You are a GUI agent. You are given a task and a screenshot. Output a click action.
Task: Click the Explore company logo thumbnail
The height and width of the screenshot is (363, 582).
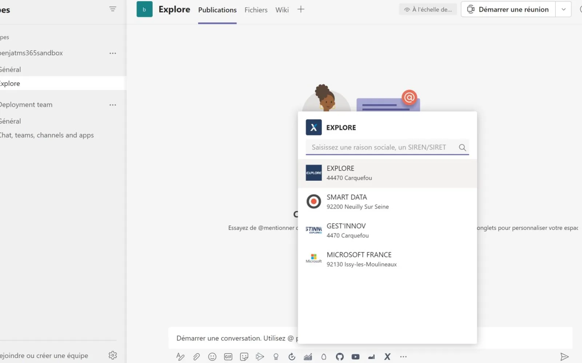coord(314,173)
